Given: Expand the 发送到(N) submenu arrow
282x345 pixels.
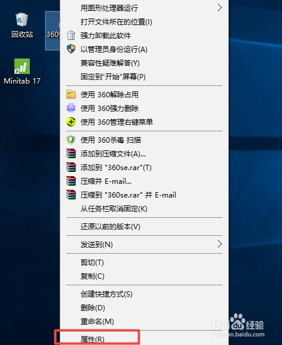Looking at the screenshot, I should coord(219,244).
